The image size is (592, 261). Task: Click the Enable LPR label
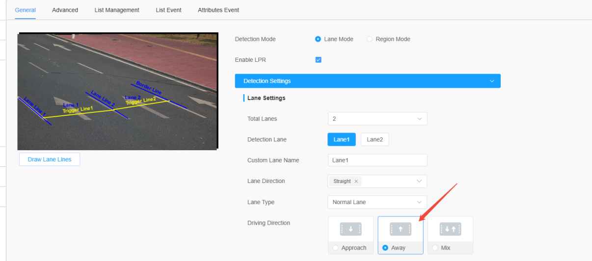250,60
